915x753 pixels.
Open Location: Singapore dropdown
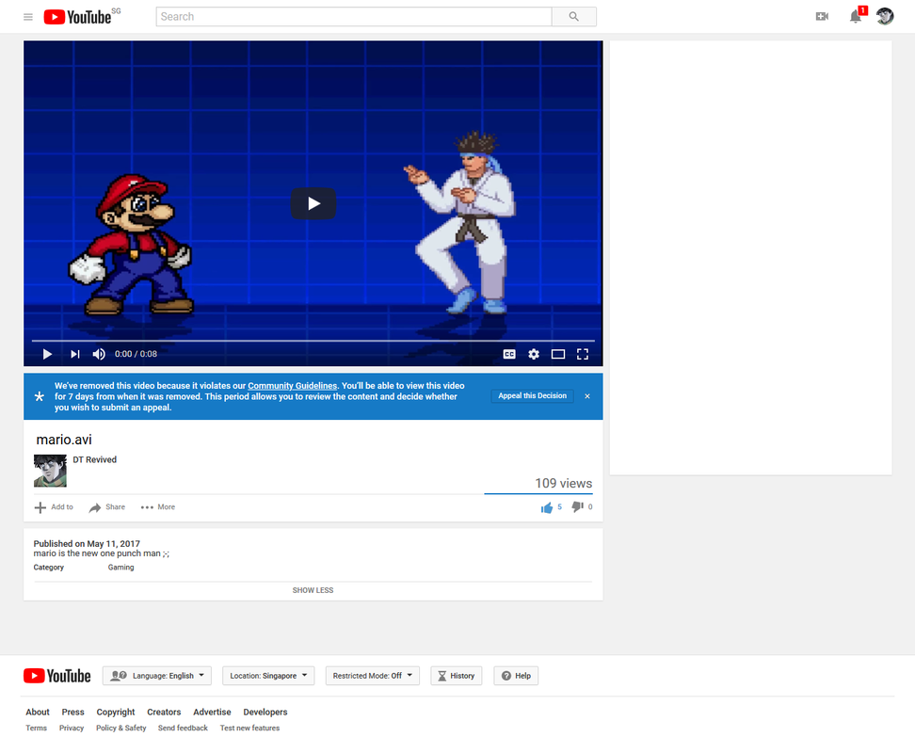coord(268,676)
